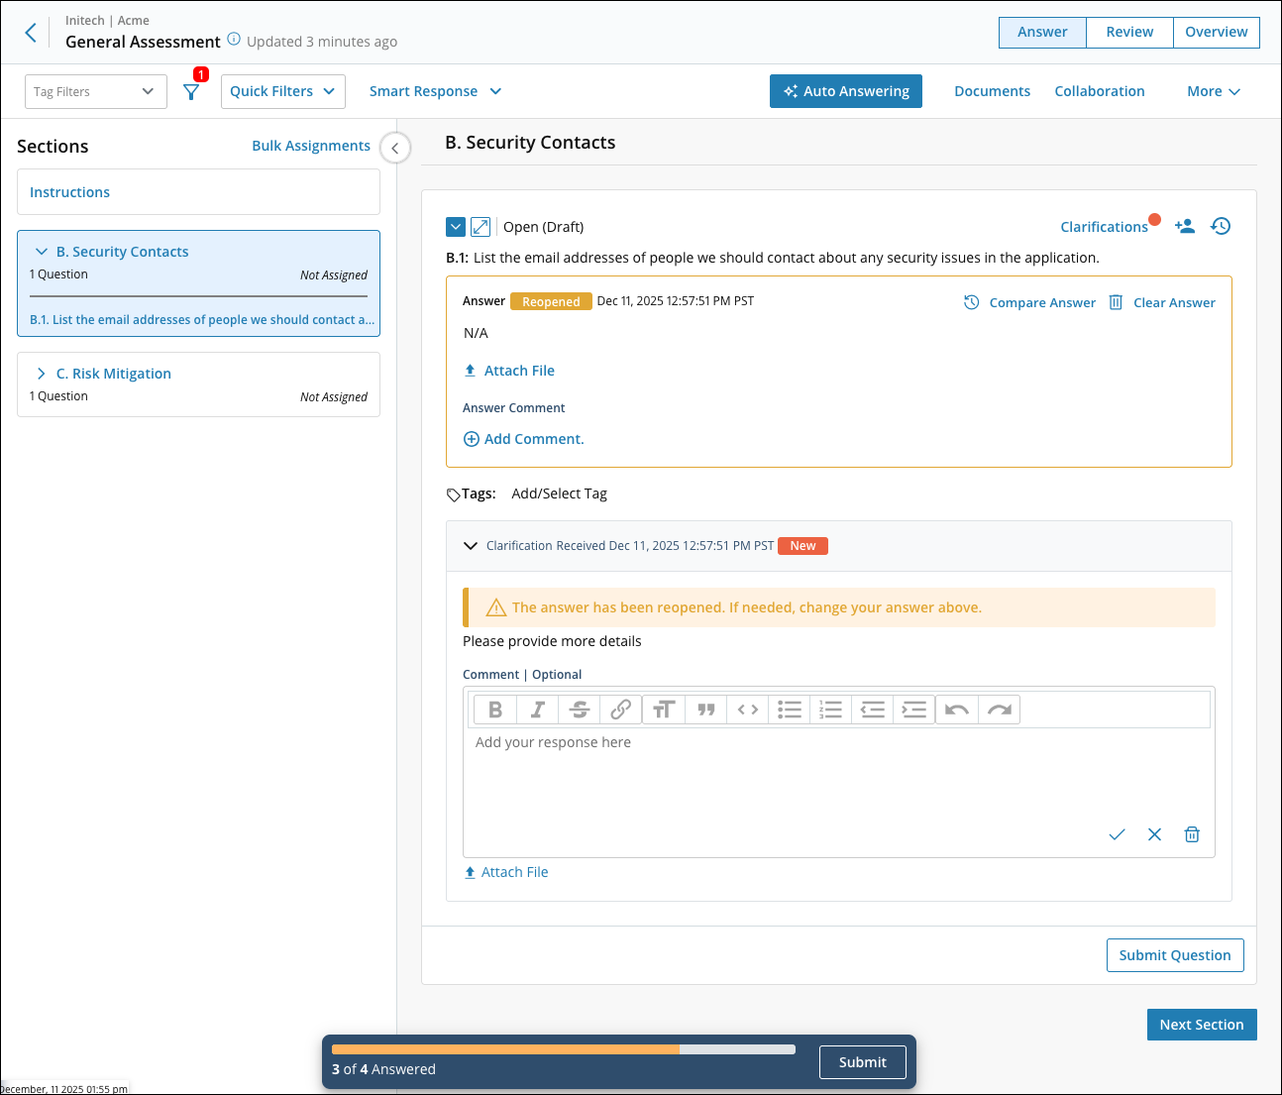Switch to the Overview tab
Viewport: 1282px width, 1095px height.
point(1216,32)
